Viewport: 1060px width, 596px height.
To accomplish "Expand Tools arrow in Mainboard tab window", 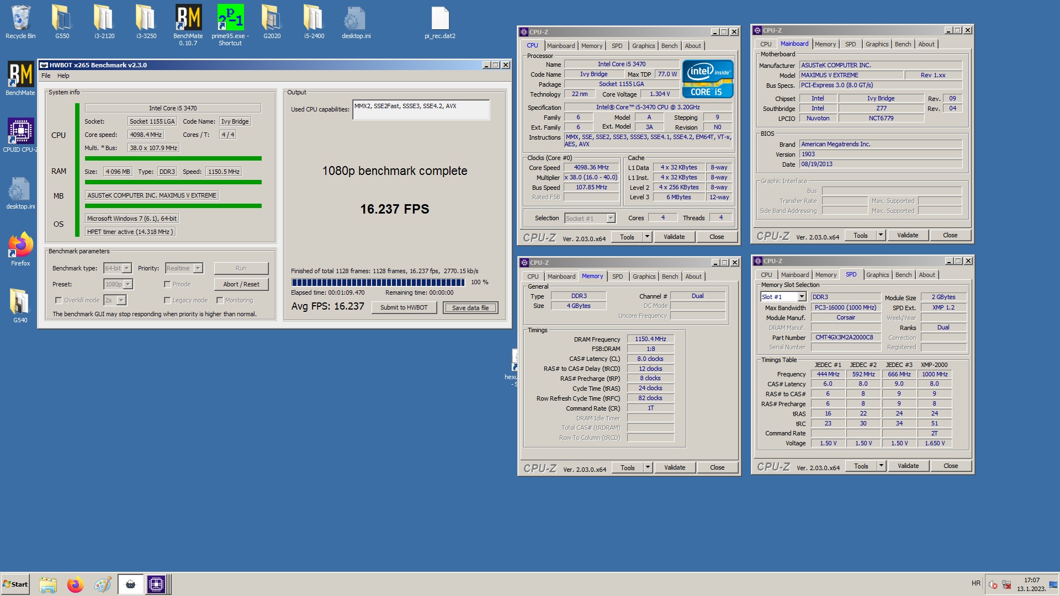I will pyautogui.click(x=881, y=235).
